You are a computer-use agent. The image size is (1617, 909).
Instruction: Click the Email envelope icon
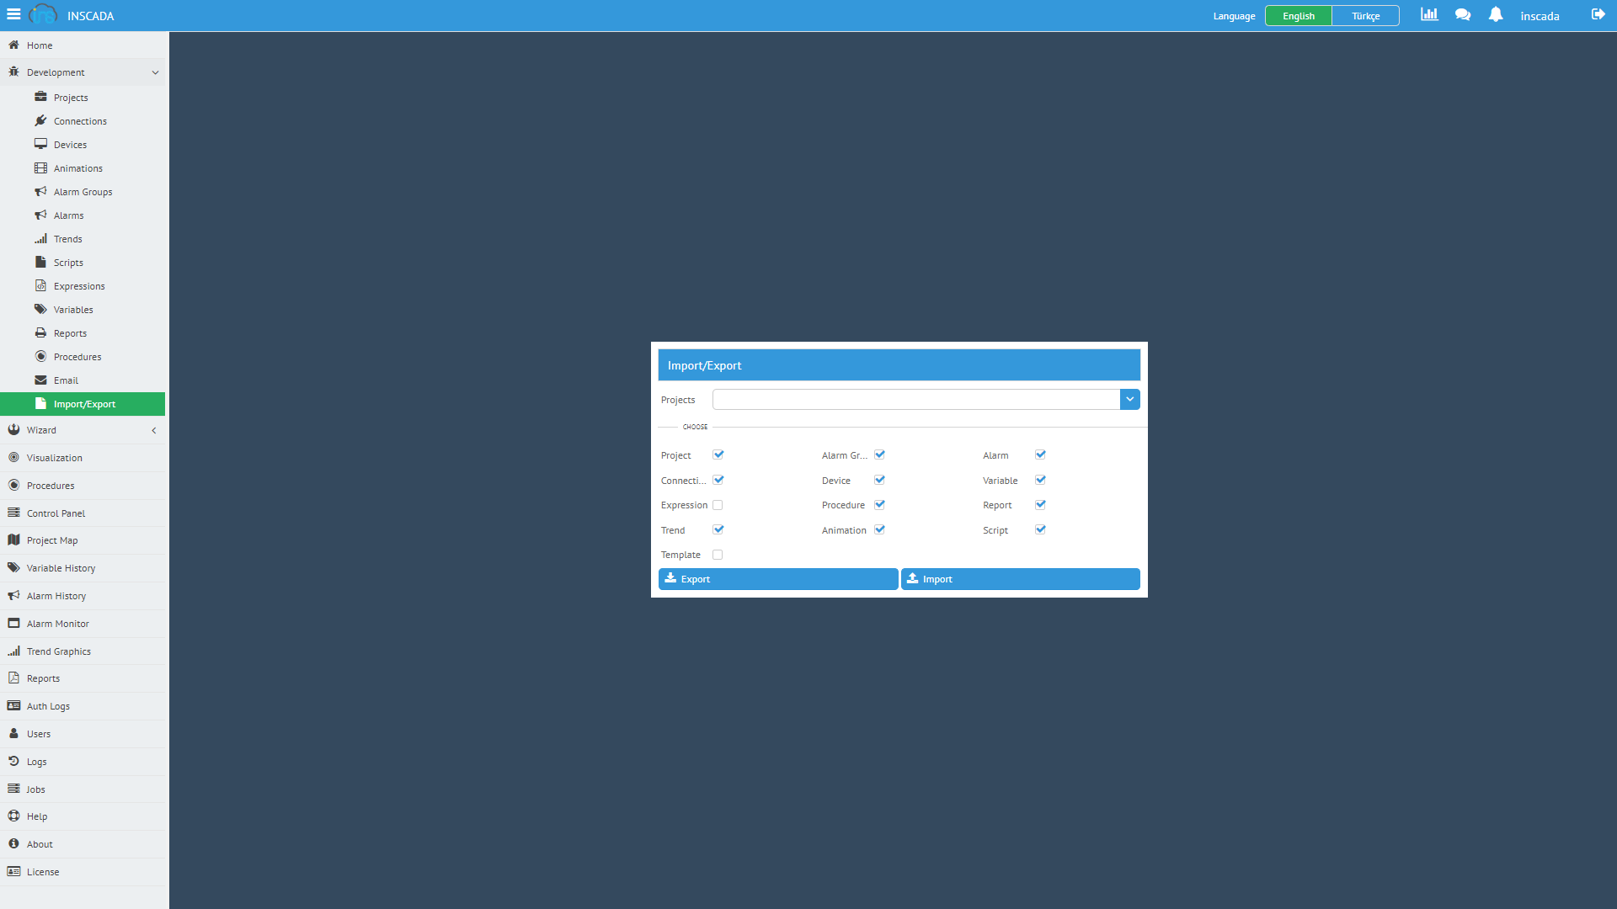40,380
